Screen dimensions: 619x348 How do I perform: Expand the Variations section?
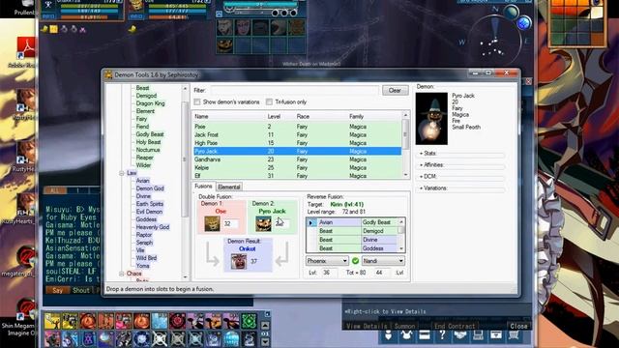[x=433, y=188]
